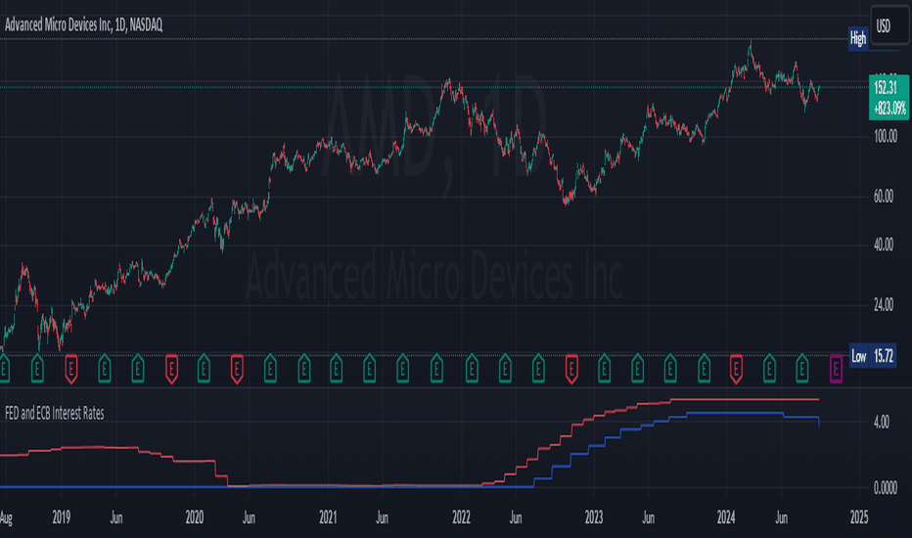Viewport: 912px width, 538px height.
Task: Click the +823.09% change value
Action: [x=889, y=109]
